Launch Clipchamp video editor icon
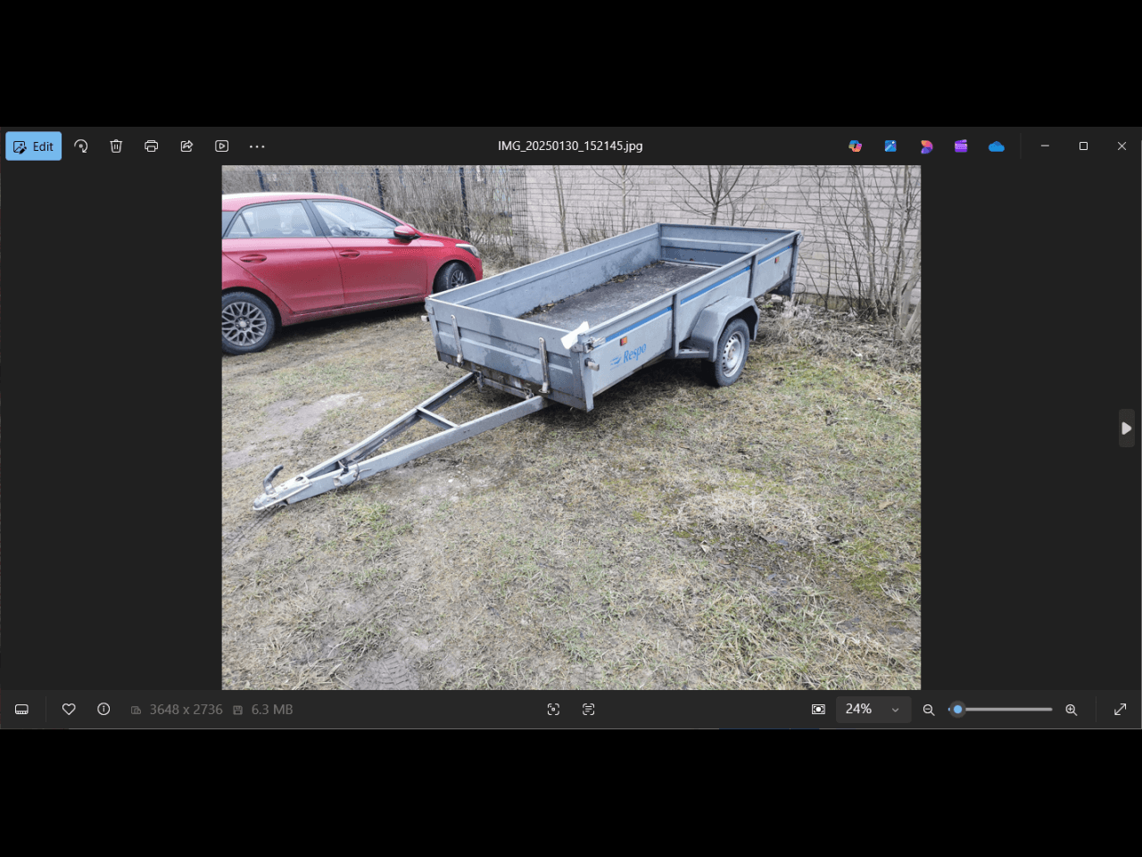This screenshot has width=1142, height=857. (x=961, y=146)
